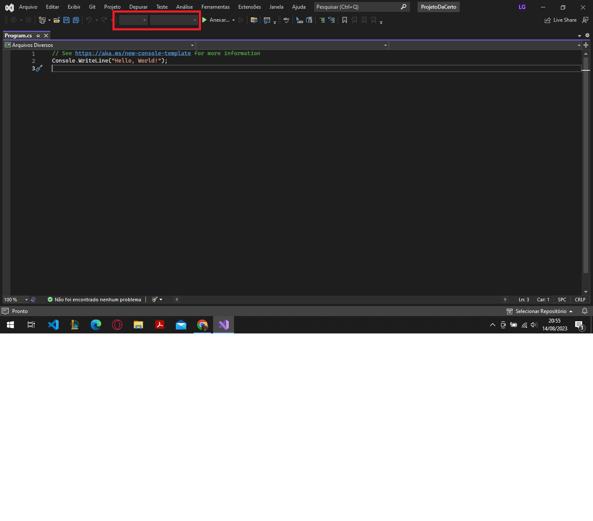The height and width of the screenshot is (521, 593).
Task: Open the solution configurations dropdown
Action: click(133, 20)
